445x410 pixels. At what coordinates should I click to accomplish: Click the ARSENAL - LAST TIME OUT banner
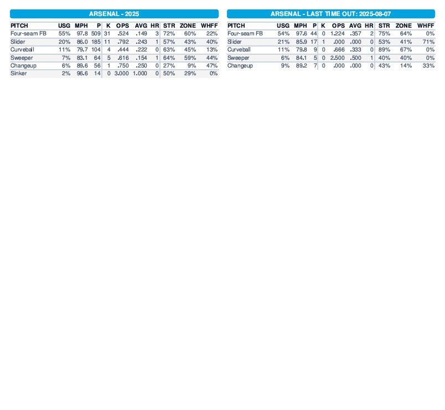(x=330, y=14)
